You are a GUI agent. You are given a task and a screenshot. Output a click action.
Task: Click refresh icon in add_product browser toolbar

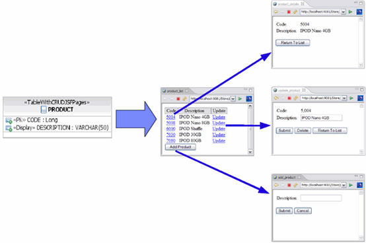pos(295,185)
